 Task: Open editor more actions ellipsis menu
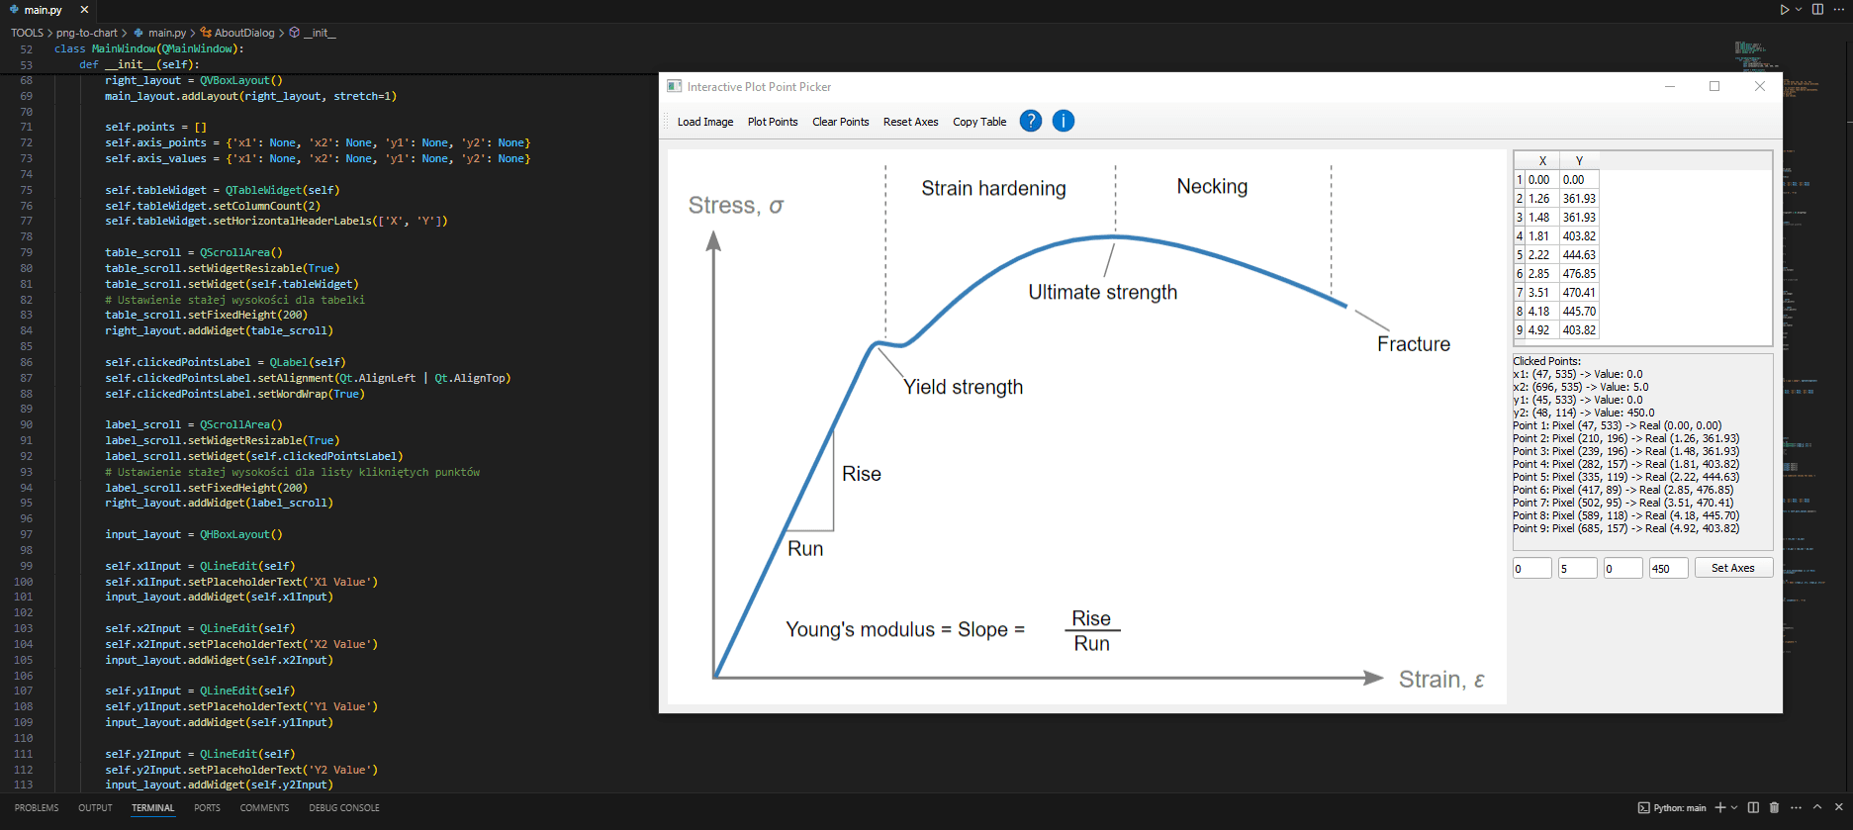(1839, 10)
